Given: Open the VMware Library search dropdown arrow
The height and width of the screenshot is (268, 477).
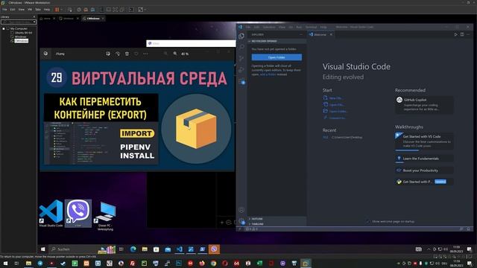Looking at the screenshot, I should pyautogui.click(x=34, y=22).
